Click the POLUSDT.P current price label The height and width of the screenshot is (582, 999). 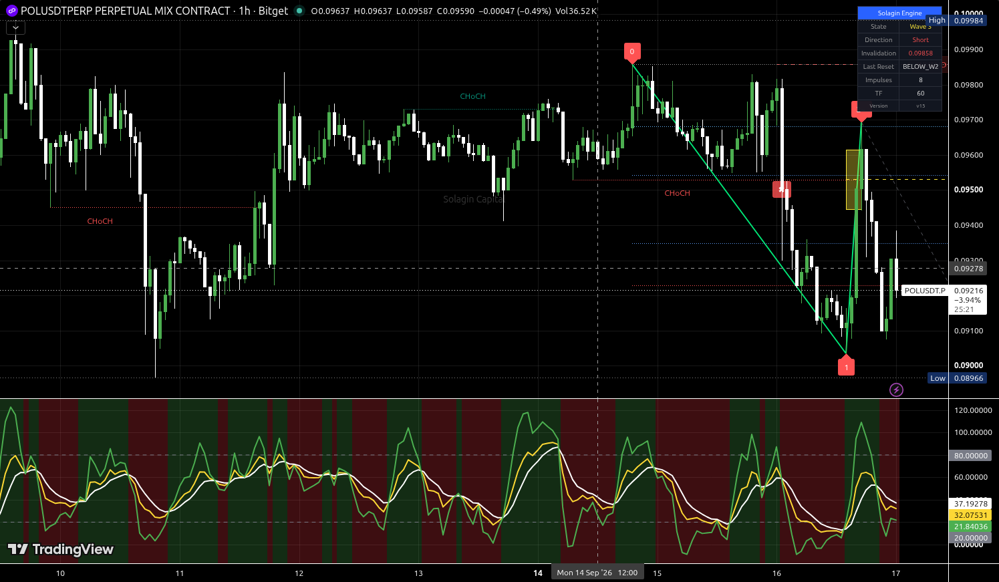(x=925, y=291)
